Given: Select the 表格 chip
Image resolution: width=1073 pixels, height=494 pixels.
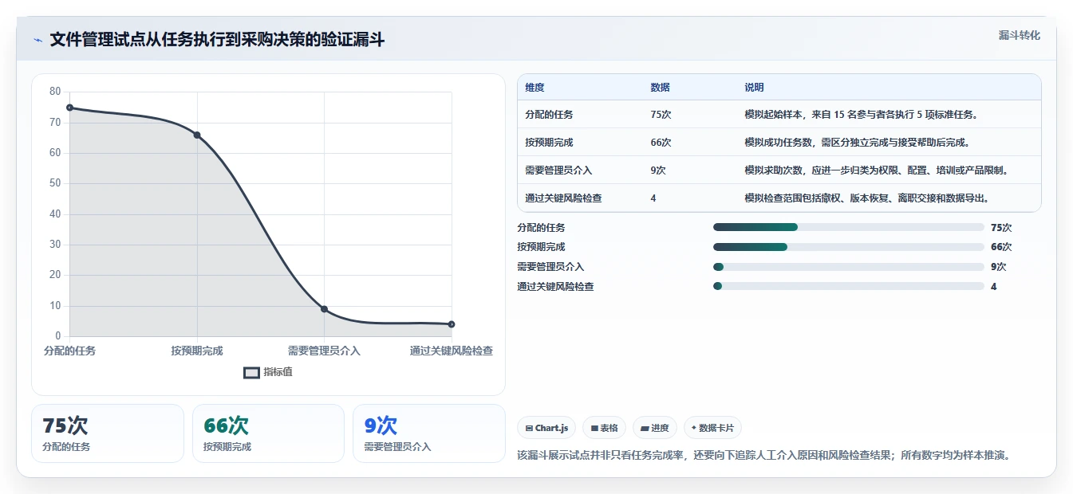Looking at the screenshot, I should [605, 428].
